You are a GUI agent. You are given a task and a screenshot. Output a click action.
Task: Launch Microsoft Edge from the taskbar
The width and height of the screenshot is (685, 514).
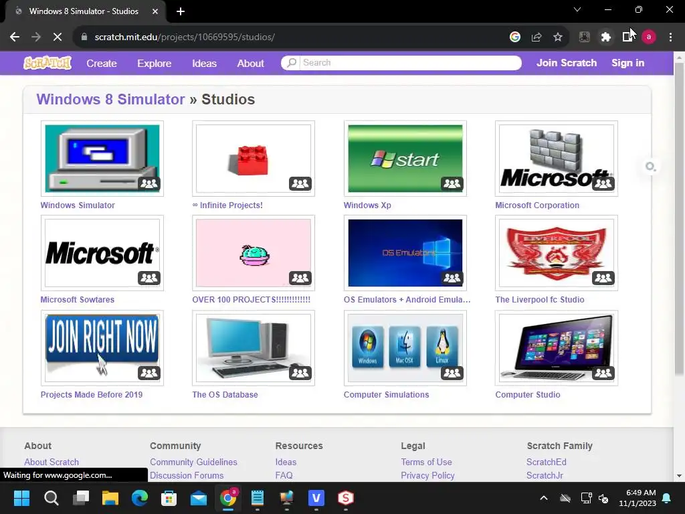[140, 498]
